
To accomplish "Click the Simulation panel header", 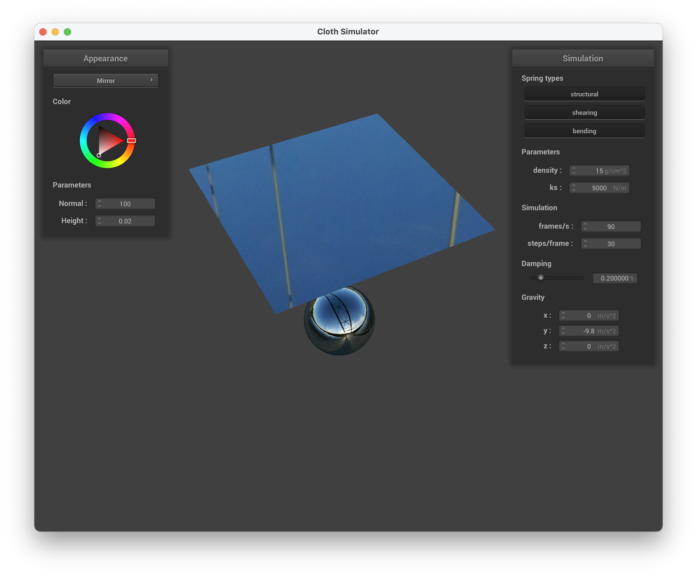I will (x=583, y=58).
